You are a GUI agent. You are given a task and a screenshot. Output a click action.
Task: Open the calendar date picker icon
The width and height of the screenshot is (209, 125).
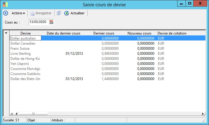click(x=51, y=22)
